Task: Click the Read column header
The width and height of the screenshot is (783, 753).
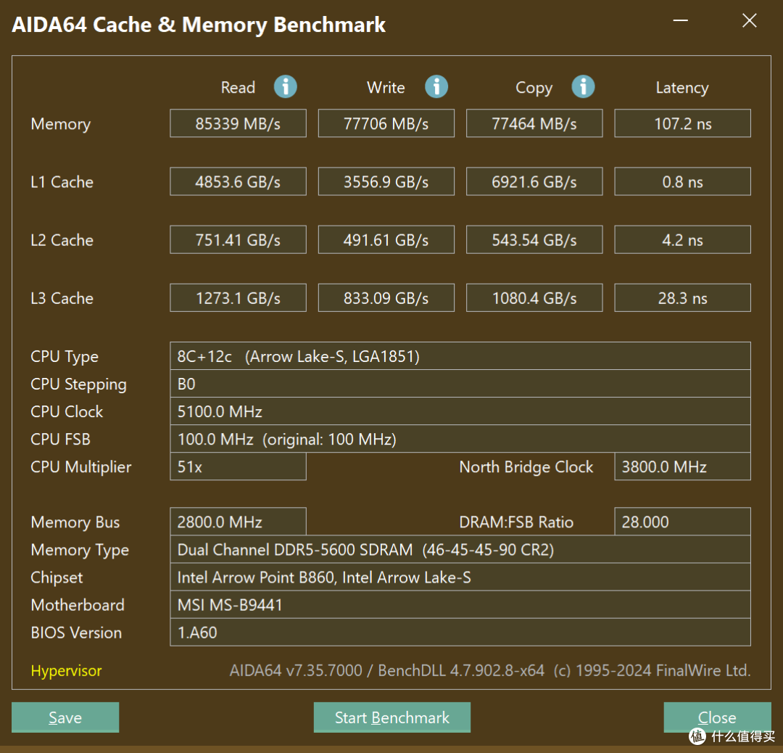Action: pyautogui.click(x=238, y=88)
